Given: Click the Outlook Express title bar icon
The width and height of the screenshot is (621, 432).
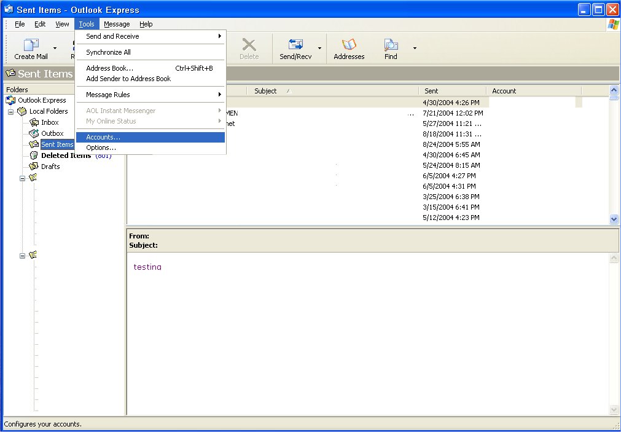Looking at the screenshot, I should point(9,9).
